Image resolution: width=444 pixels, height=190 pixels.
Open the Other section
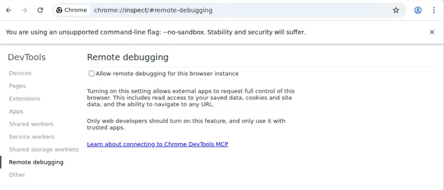(17, 175)
